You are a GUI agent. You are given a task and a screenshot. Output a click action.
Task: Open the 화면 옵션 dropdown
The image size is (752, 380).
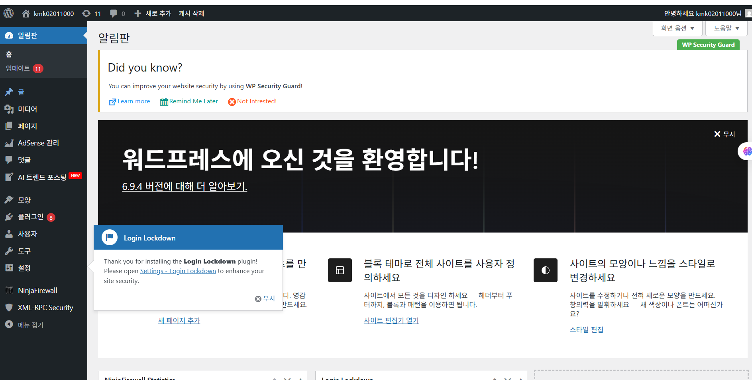point(677,28)
